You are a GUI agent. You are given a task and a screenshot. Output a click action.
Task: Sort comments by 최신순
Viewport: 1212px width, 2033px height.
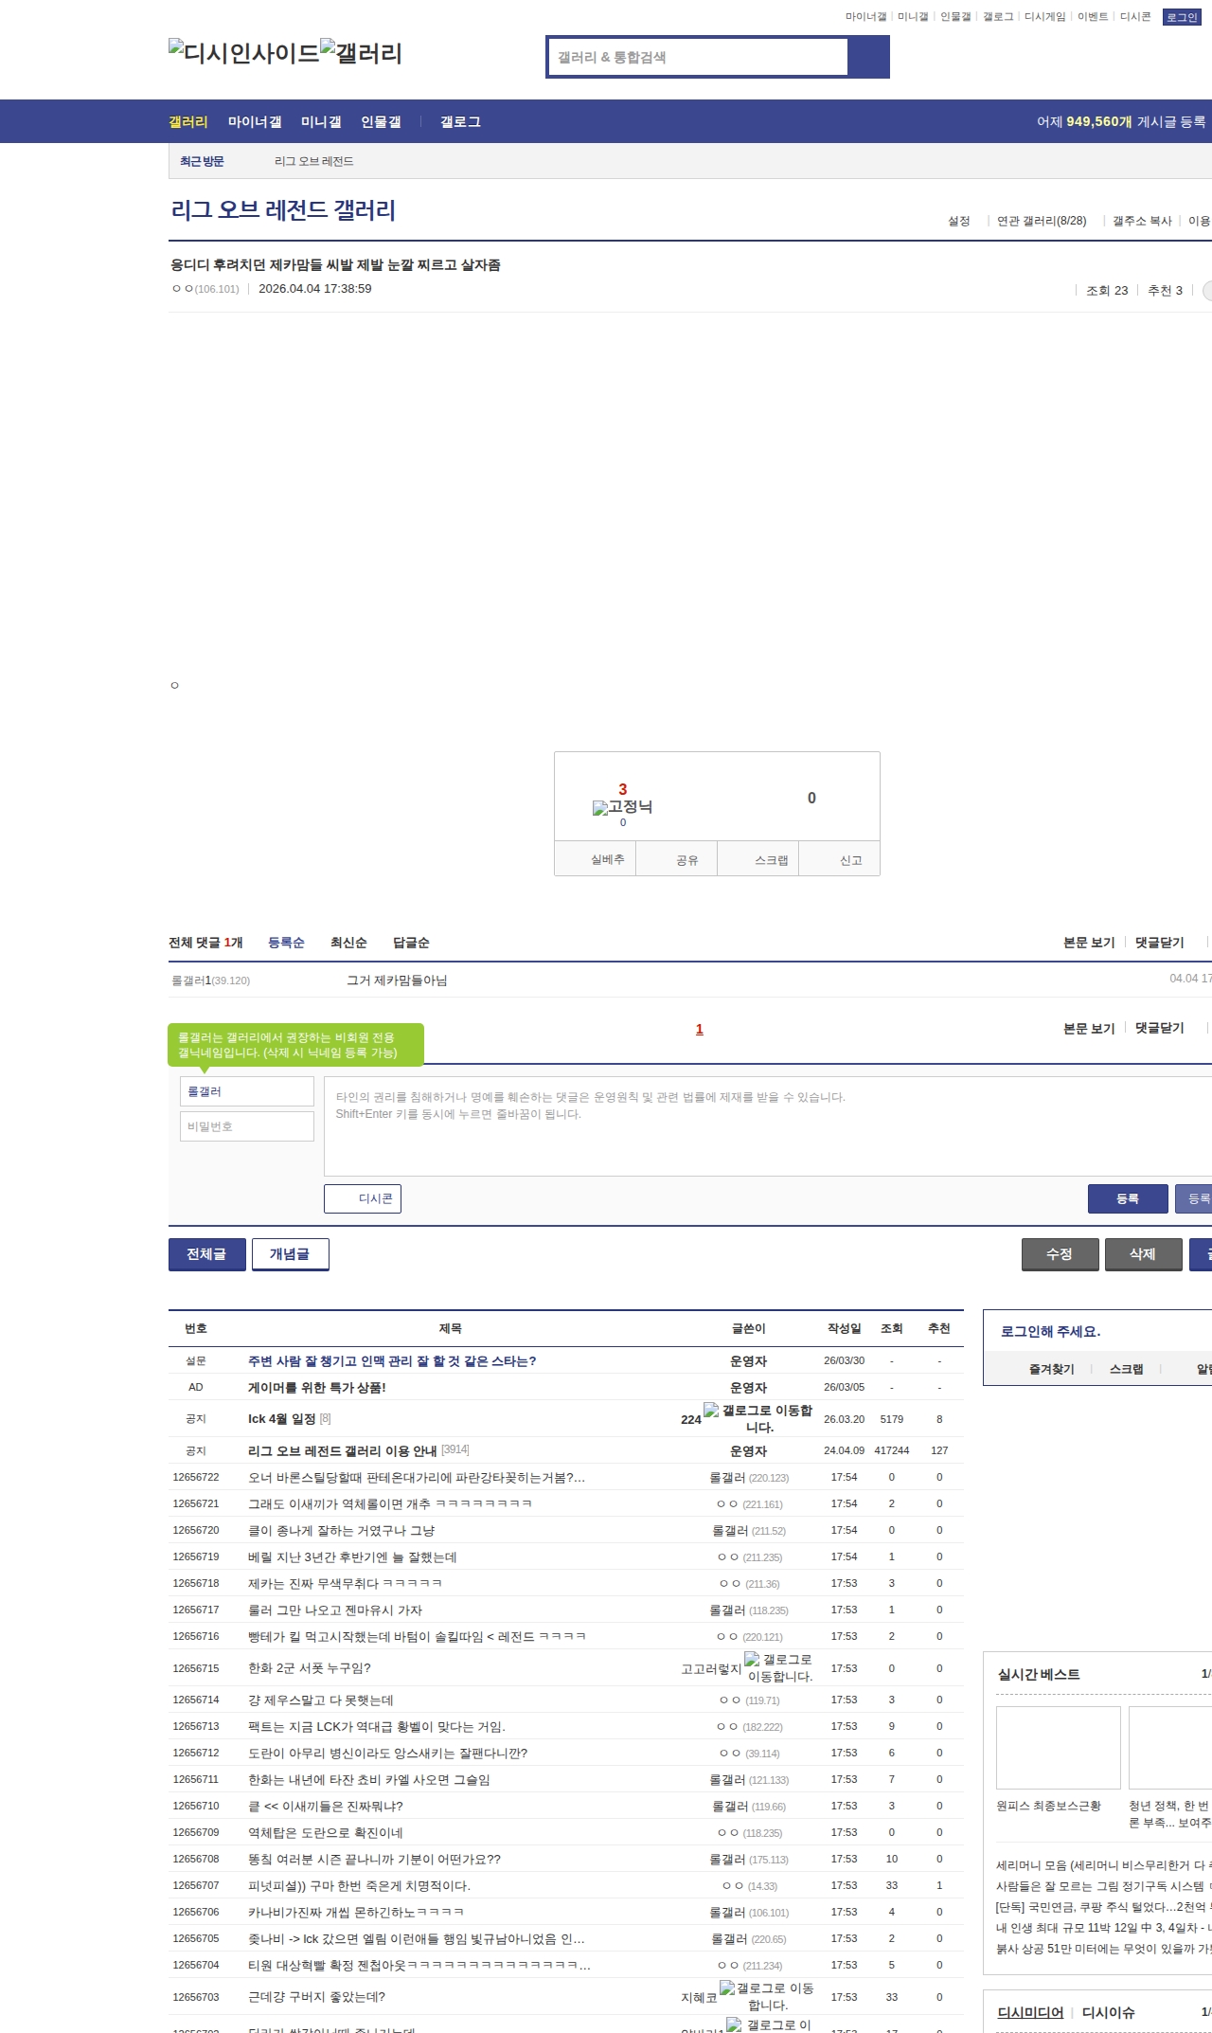(x=348, y=943)
